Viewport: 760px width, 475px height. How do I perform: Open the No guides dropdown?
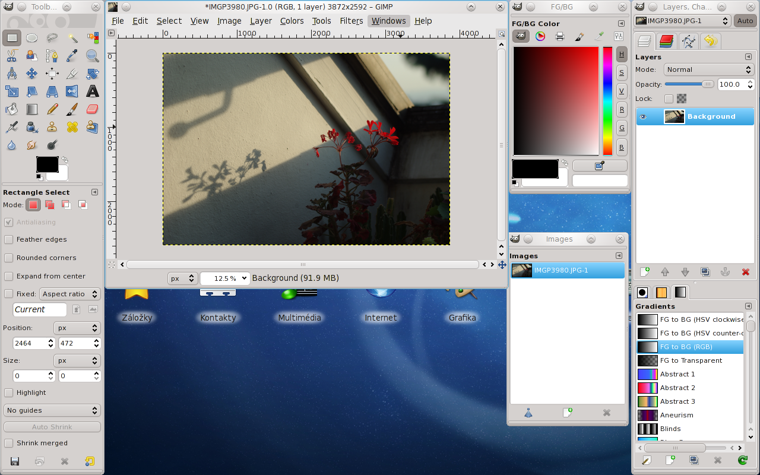point(52,410)
